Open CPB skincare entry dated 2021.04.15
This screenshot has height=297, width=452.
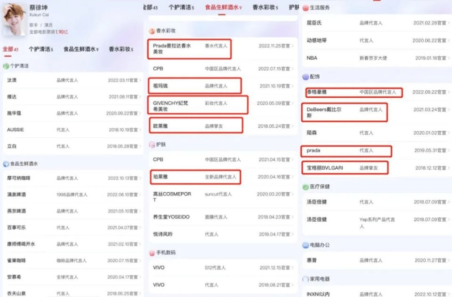tap(223, 159)
